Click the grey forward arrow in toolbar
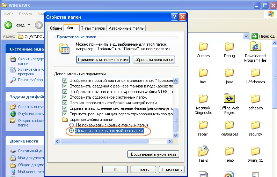277x177 pixels. pyautogui.click(x=39, y=25)
